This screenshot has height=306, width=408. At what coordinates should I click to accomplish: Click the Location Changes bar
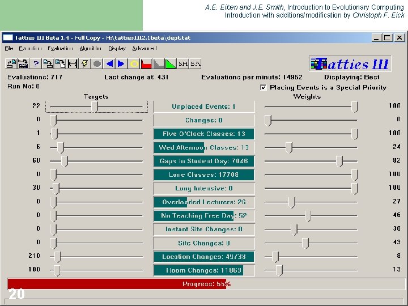(x=204, y=257)
